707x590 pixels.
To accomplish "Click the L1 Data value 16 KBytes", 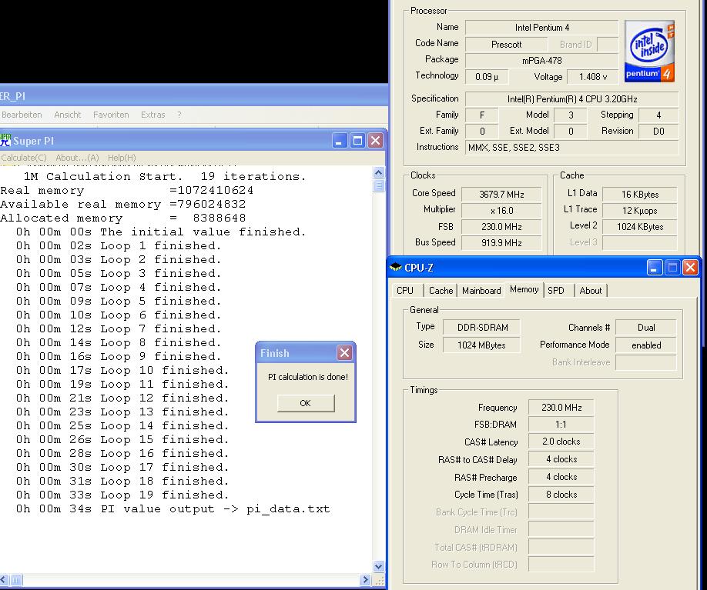I will pyautogui.click(x=640, y=195).
